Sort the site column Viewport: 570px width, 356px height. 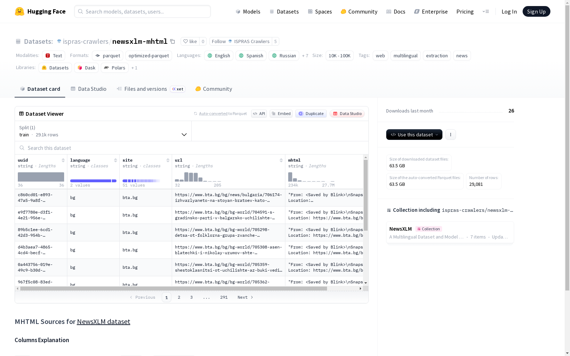pyautogui.click(x=168, y=160)
